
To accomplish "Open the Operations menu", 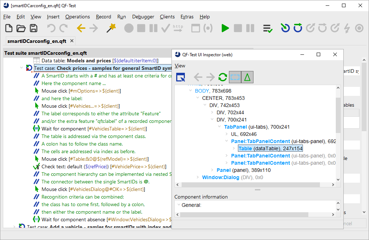I will click(77, 17).
